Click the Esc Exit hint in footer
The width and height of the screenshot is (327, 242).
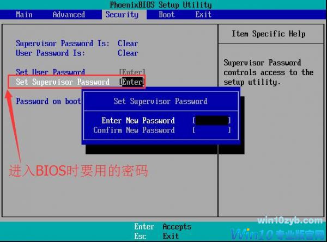pos(156,236)
